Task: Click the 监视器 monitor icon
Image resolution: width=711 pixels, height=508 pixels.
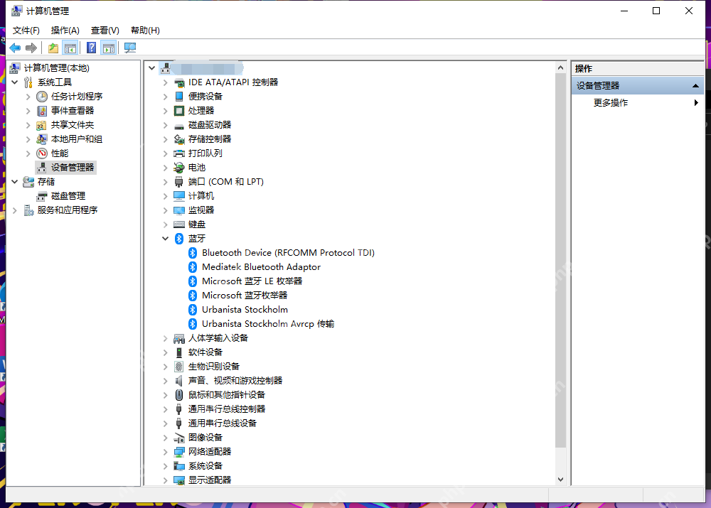Action: [179, 210]
